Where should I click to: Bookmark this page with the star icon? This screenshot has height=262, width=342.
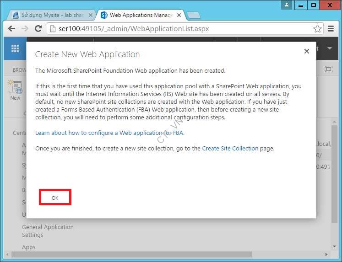[x=317, y=28]
